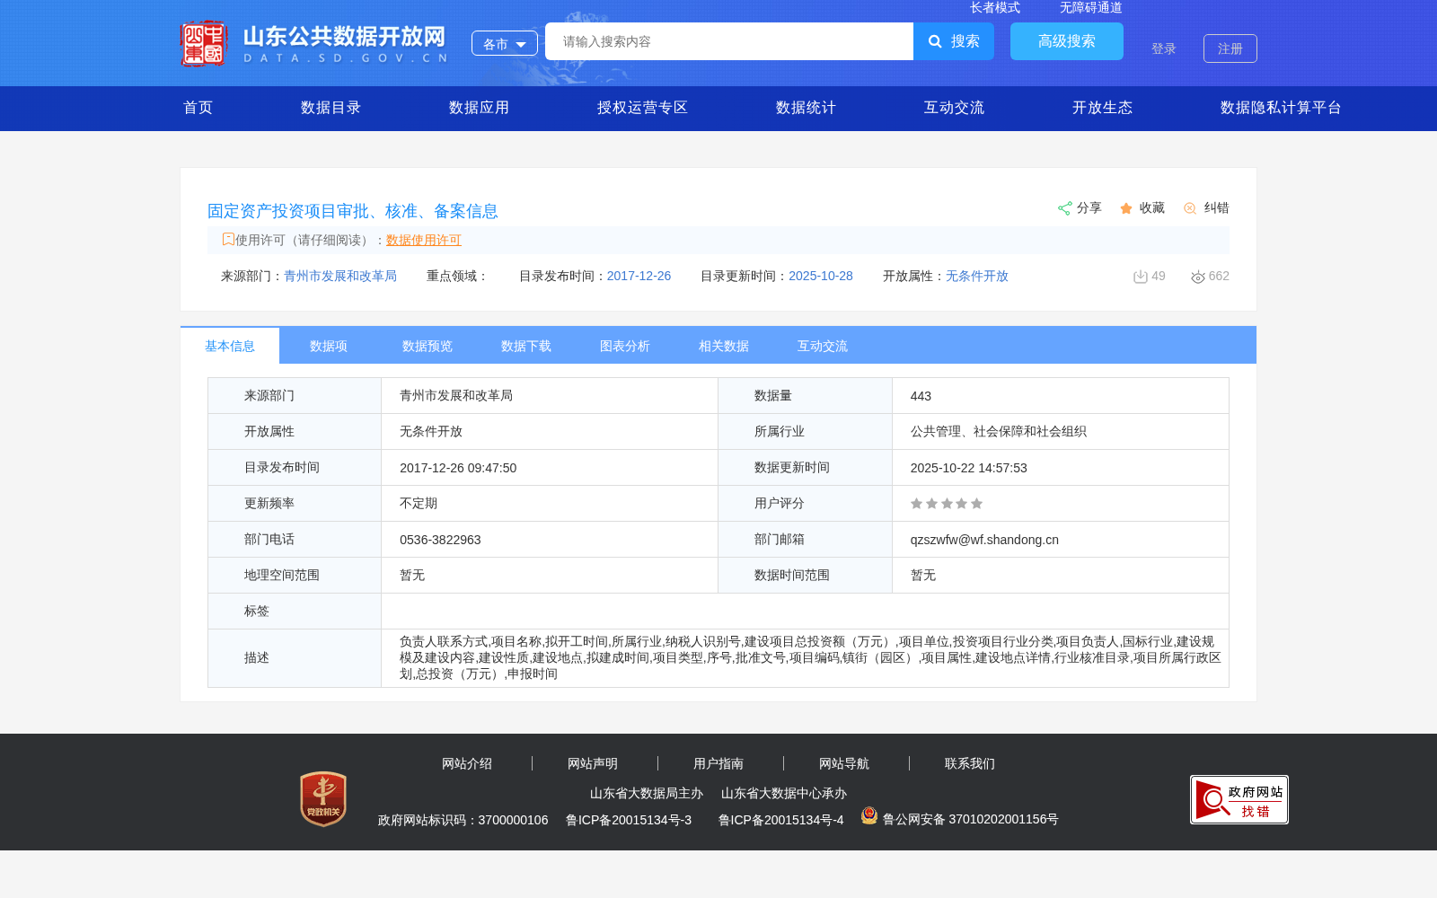The image size is (1437, 898).
Task: Click the download count icon
Action: tap(1141, 277)
